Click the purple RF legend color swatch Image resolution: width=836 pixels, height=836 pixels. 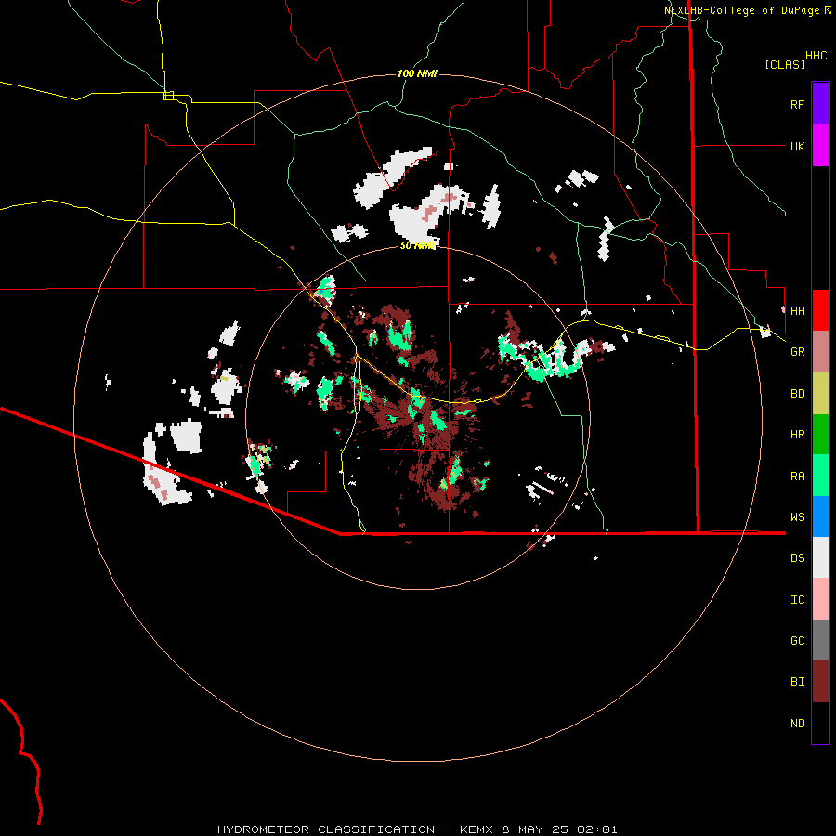(x=820, y=104)
